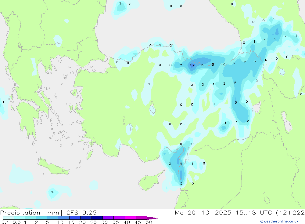Click the 'Mo 20-10-2025' date text
The height and width of the screenshot is (224, 305).
(x=203, y=212)
